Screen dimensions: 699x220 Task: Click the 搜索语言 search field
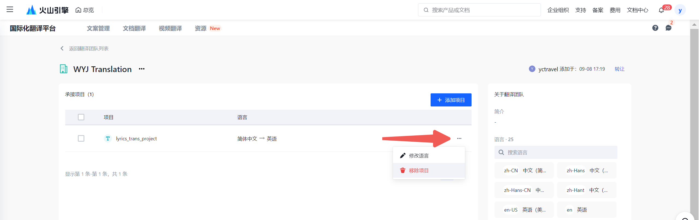coord(556,152)
